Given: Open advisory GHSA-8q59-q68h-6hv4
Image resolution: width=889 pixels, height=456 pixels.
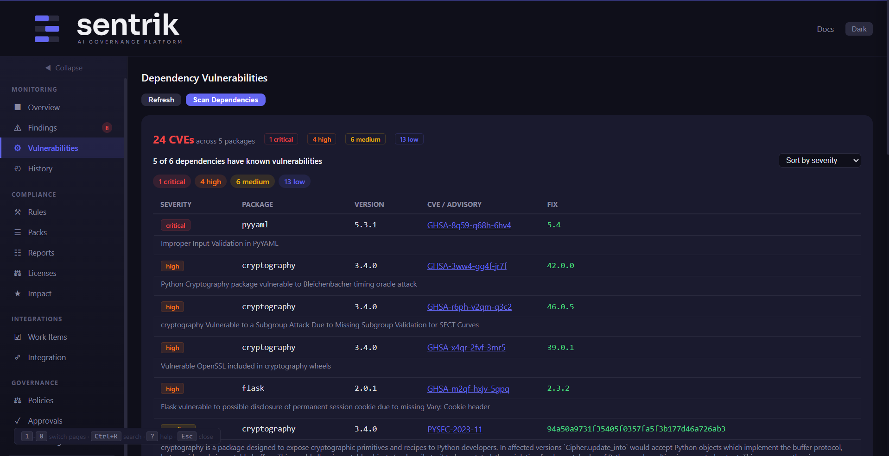Looking at the screenshot, I should click(469, 225).
